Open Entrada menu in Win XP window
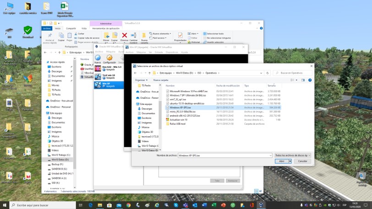This screenshot has height=209, width=372. (x=159, y=52)
